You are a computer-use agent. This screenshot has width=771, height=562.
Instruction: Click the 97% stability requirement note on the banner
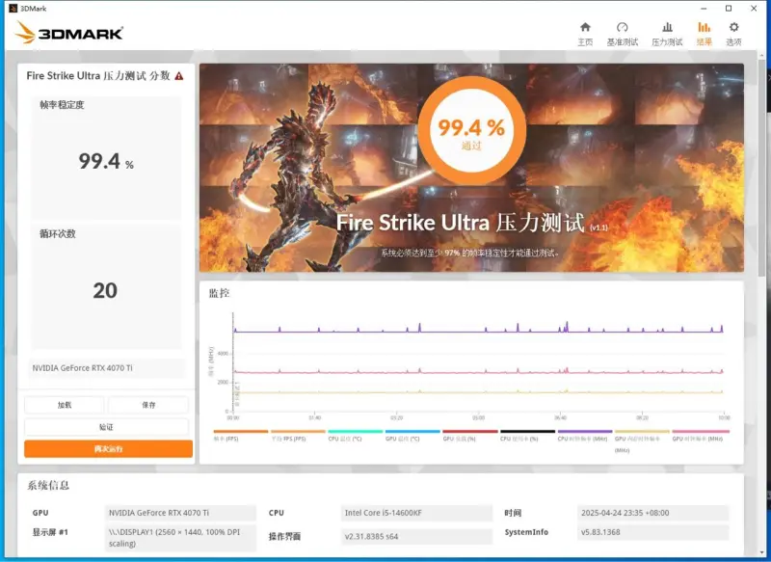click(x=470, y=253)
